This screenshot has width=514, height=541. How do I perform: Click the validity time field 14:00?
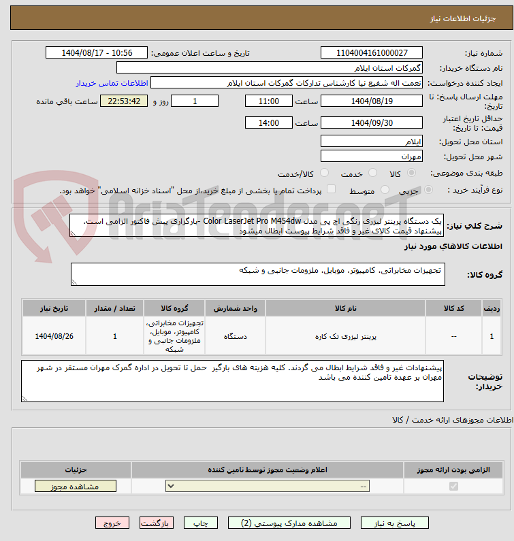click(268, 122)
